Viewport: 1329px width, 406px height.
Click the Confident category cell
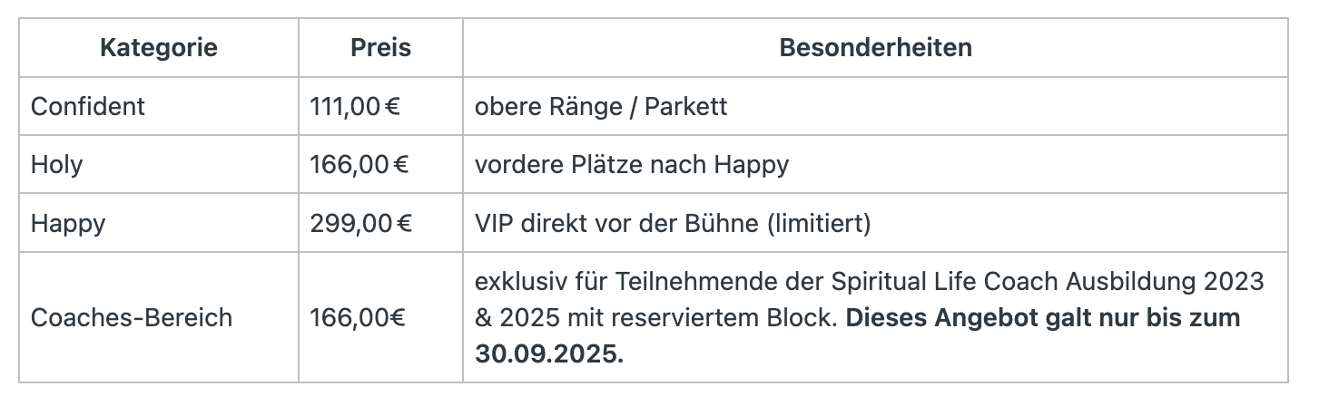pos(88,106)
